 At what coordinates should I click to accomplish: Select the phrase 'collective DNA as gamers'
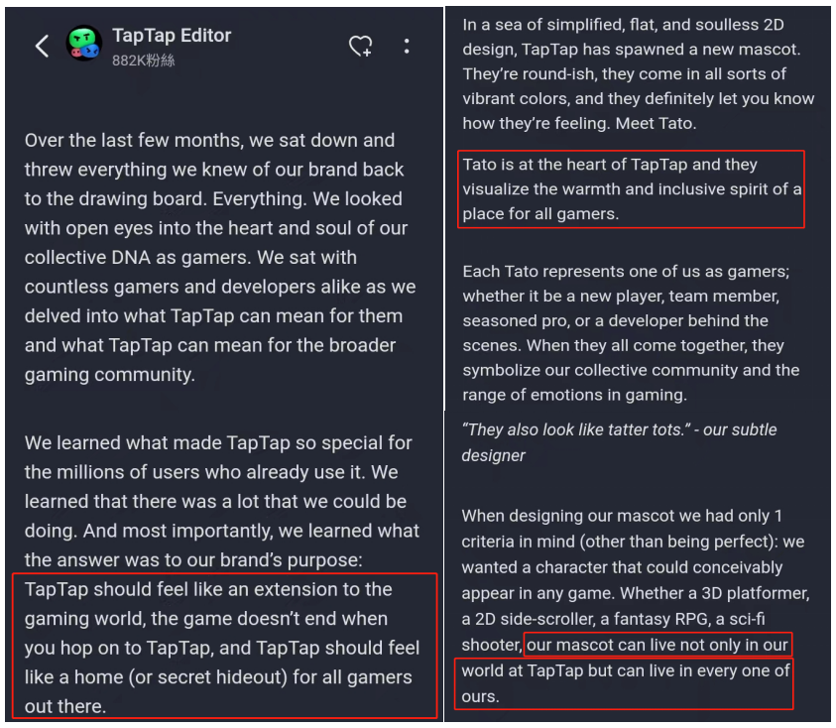138,257
